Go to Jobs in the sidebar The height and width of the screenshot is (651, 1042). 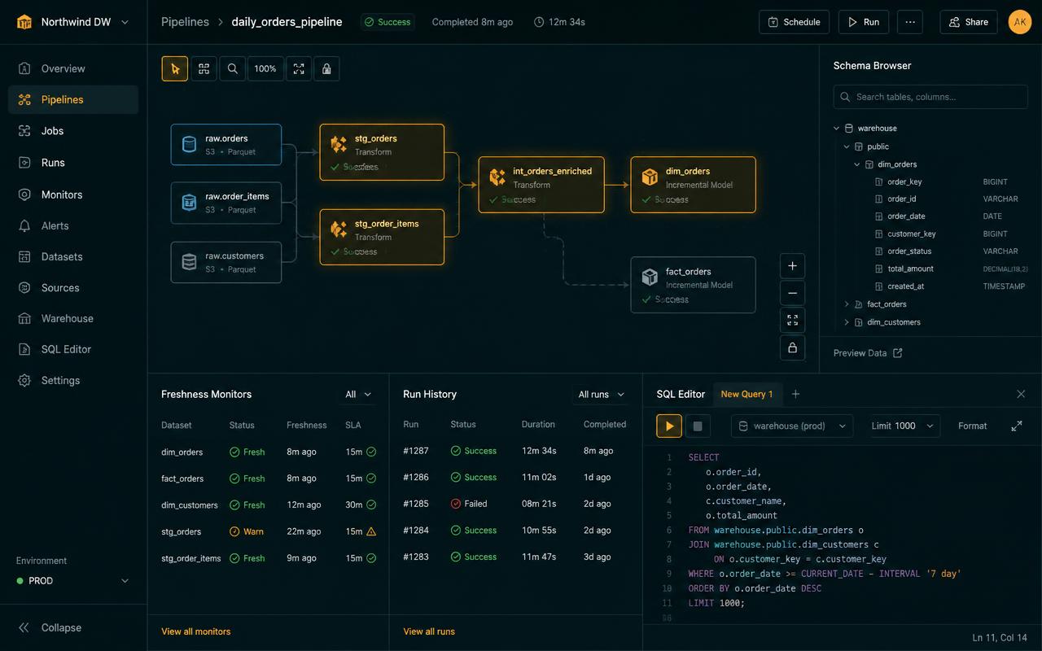73,131
